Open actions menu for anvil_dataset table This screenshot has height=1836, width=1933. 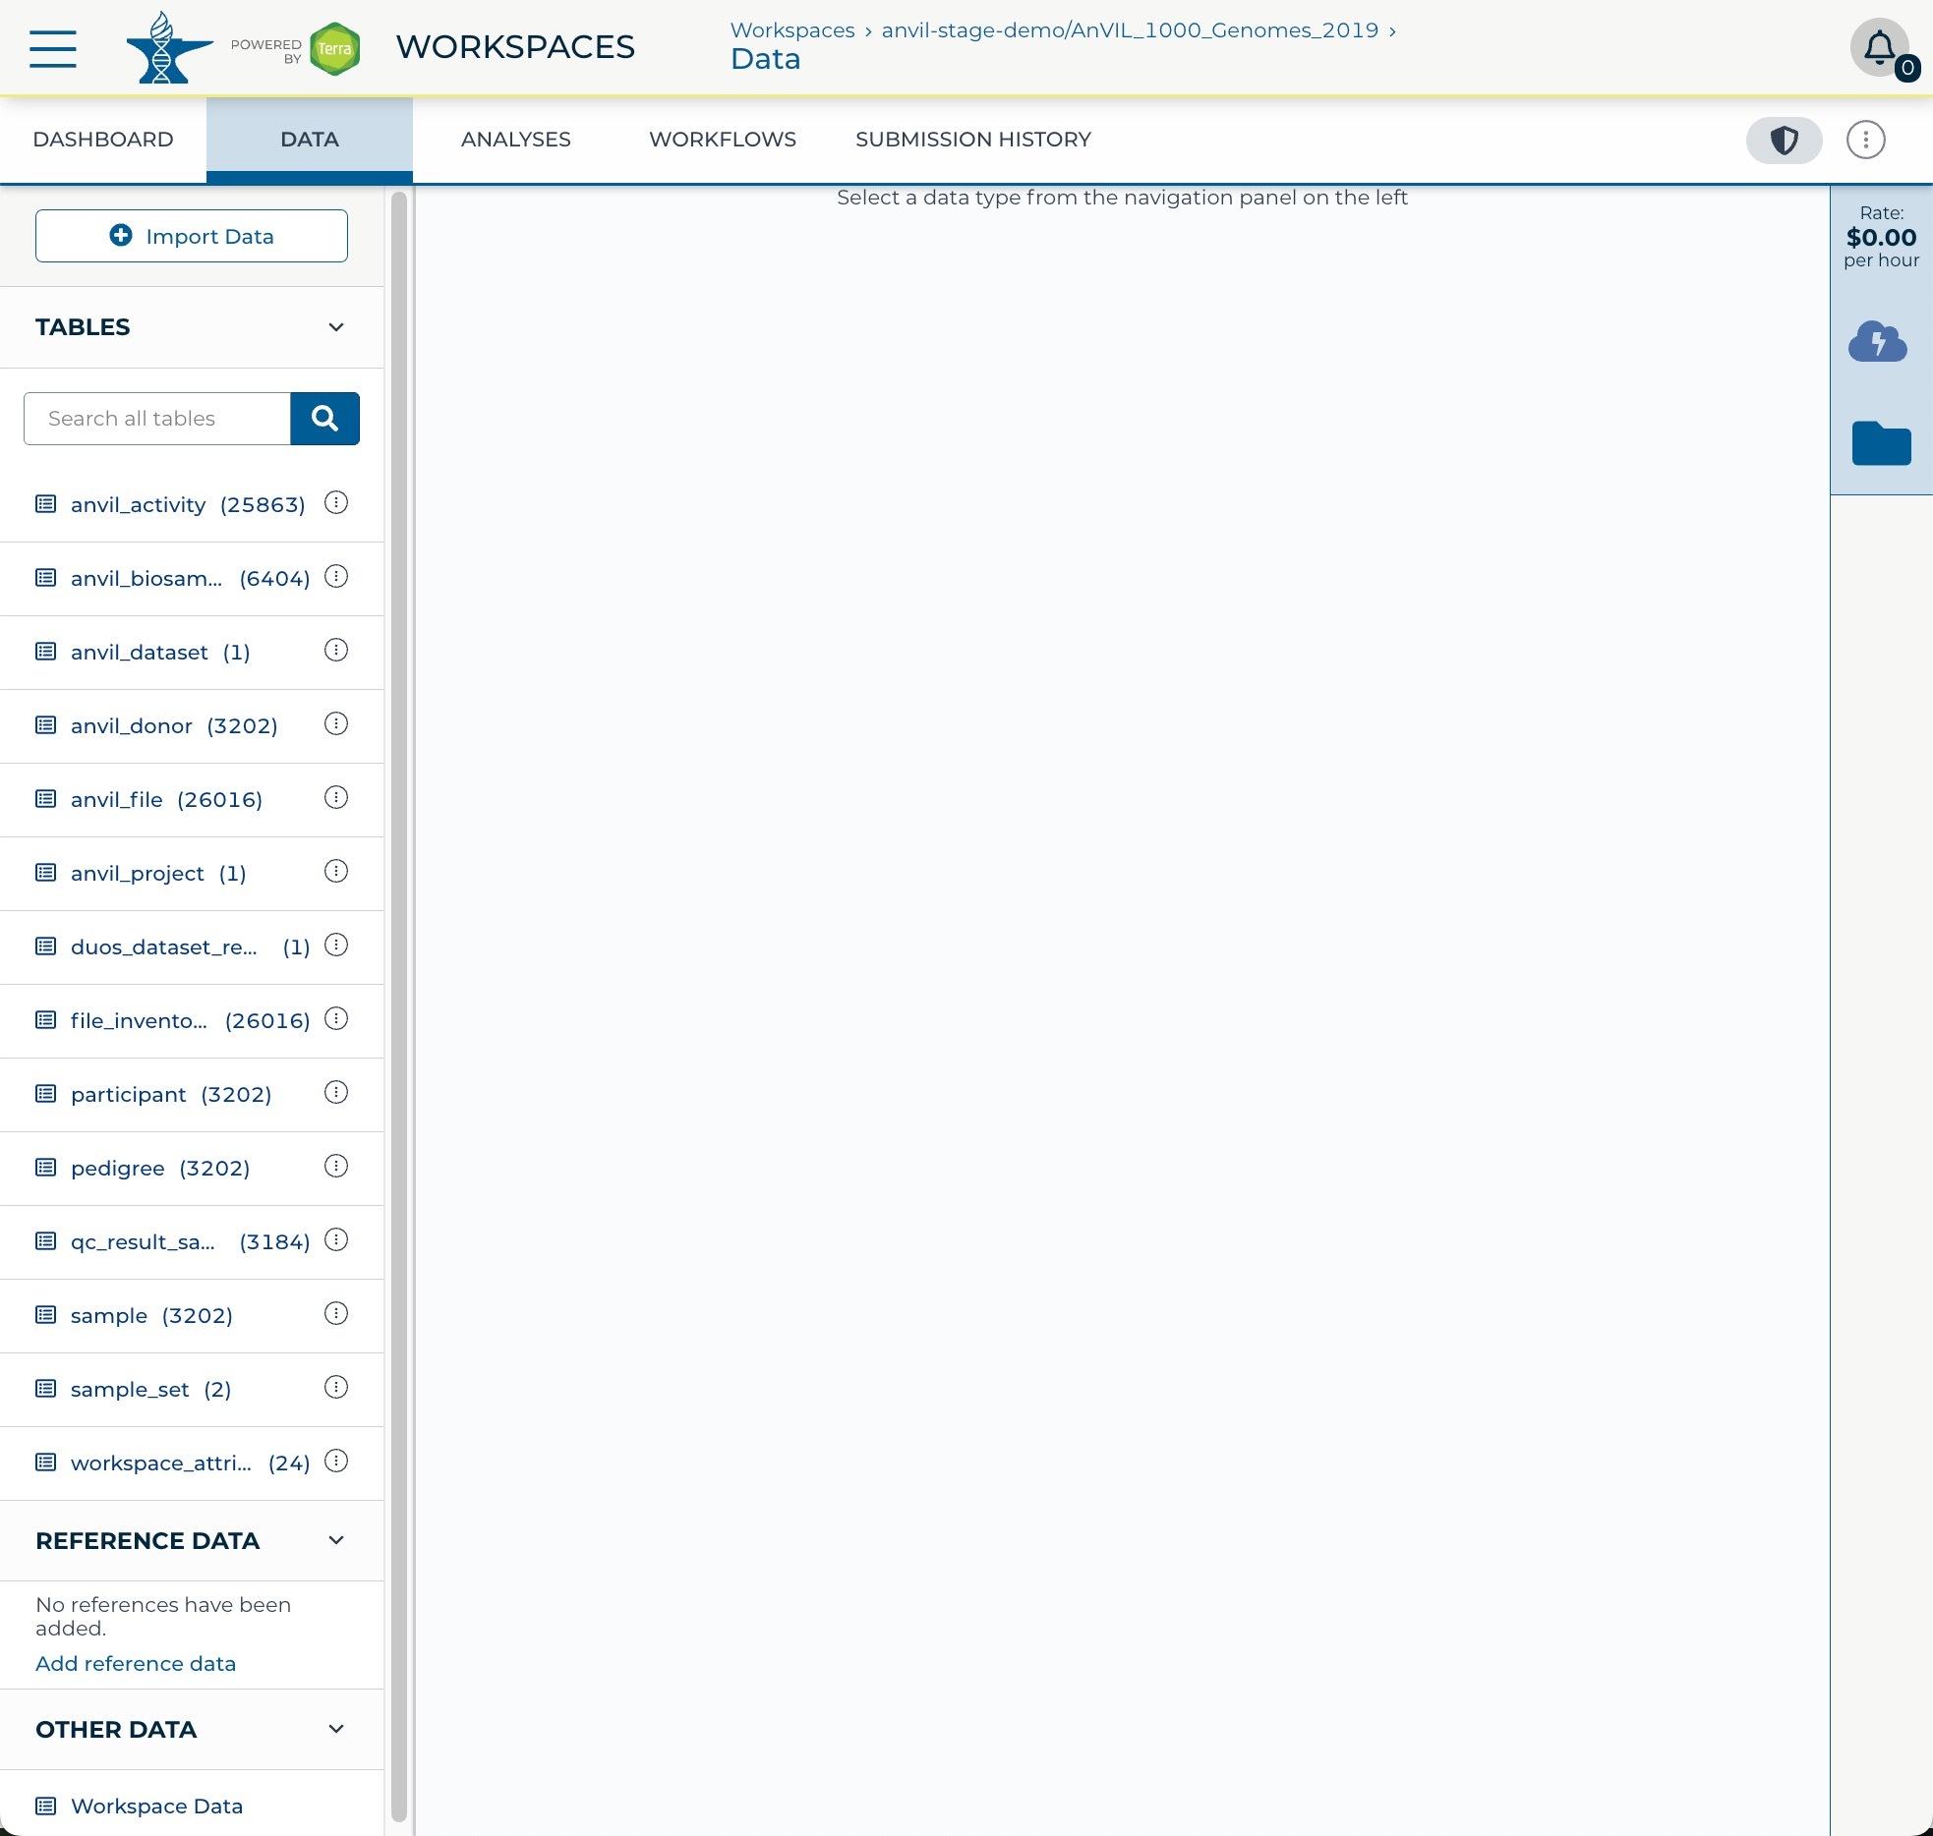tap(336, 651)
